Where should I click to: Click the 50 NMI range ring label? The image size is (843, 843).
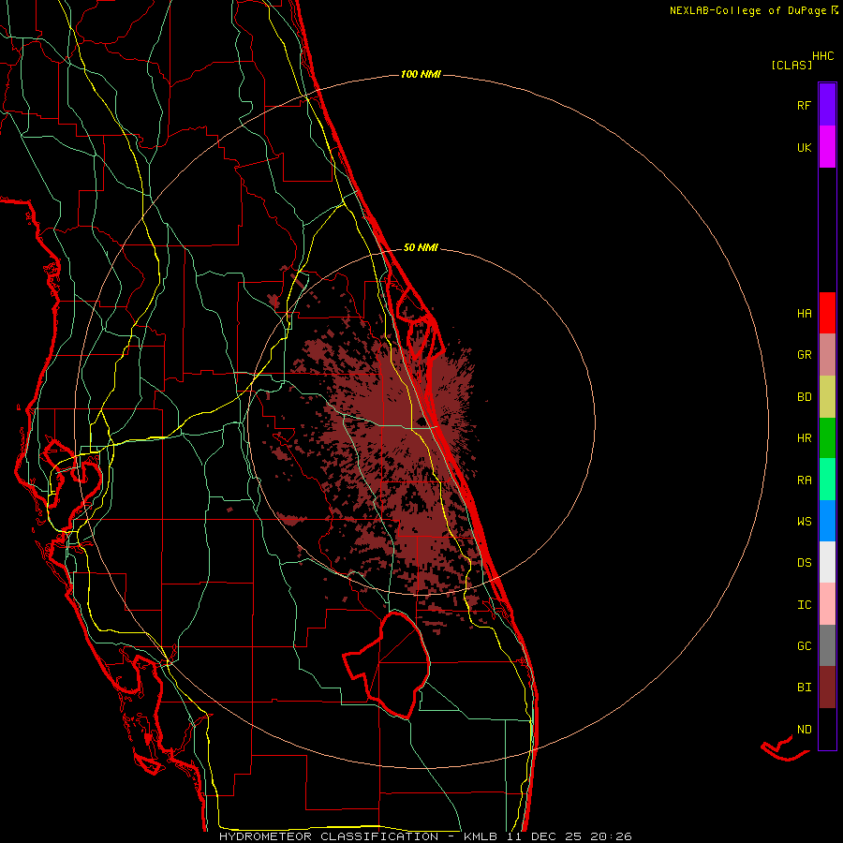point(421,247)
